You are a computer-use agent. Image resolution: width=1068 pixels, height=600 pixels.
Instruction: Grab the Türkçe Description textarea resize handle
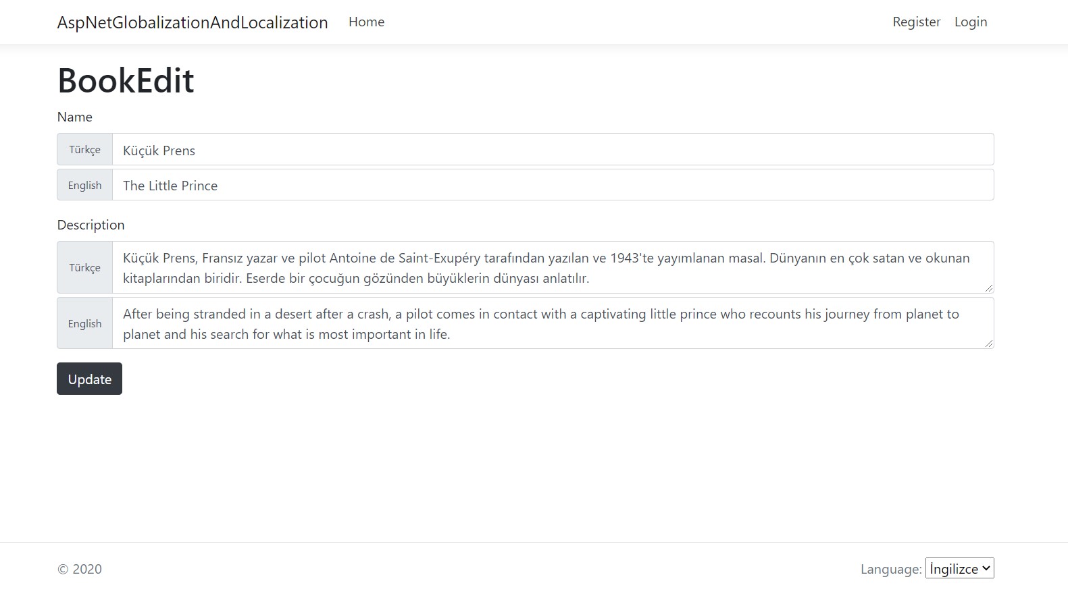tap(988, 288)
